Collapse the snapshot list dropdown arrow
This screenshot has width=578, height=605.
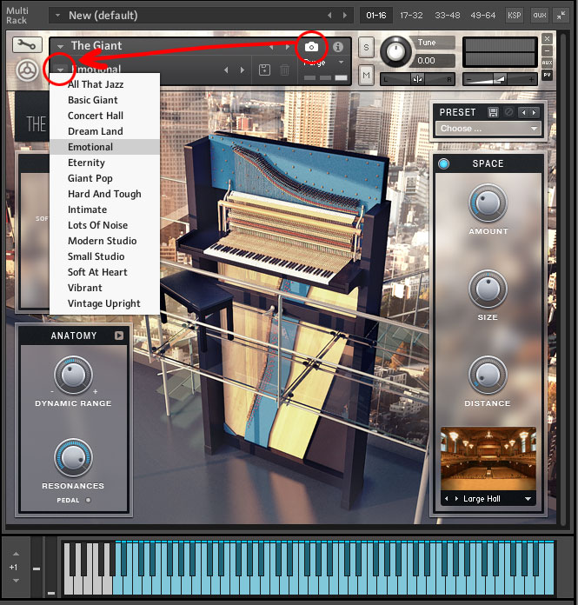pos(60,70)
